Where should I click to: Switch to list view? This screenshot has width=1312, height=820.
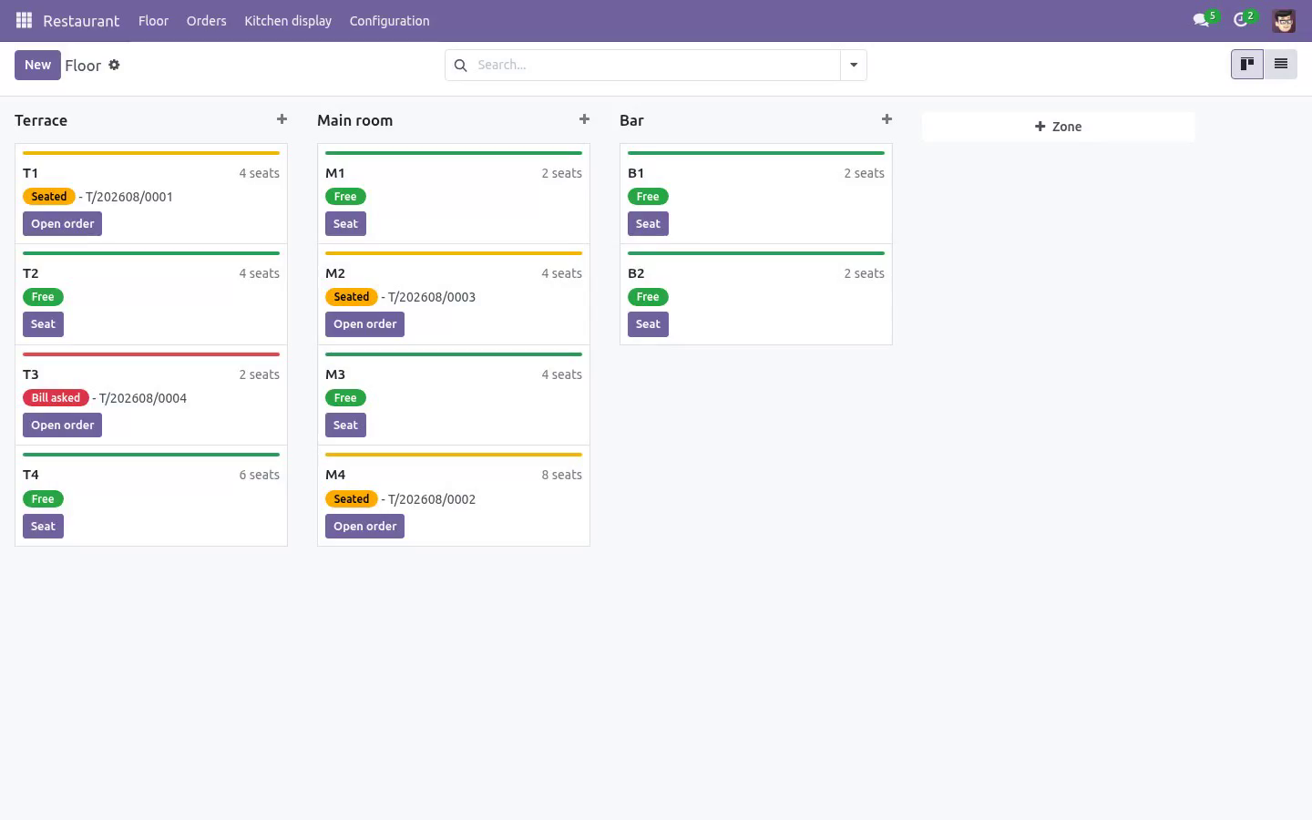pos(1280,64)
